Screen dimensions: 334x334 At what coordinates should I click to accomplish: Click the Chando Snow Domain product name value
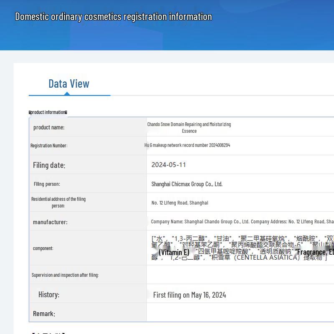(x=189, y=127)
